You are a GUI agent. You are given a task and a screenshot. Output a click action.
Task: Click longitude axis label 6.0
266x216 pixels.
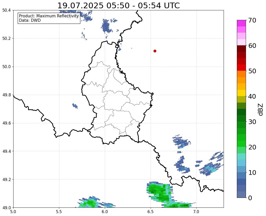tap(105, 212)
